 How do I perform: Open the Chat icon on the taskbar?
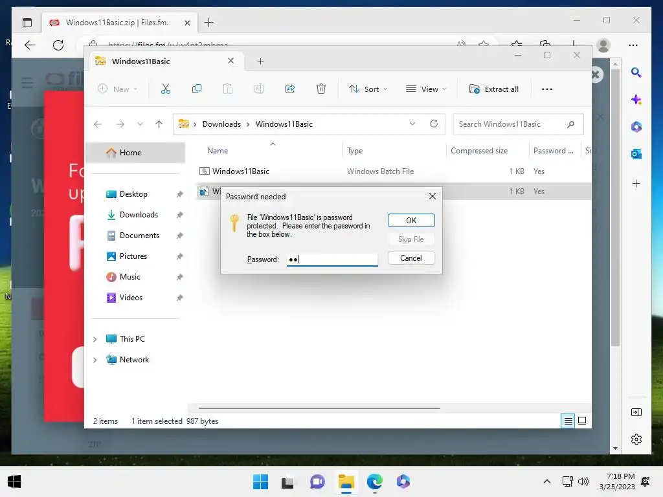317,481
